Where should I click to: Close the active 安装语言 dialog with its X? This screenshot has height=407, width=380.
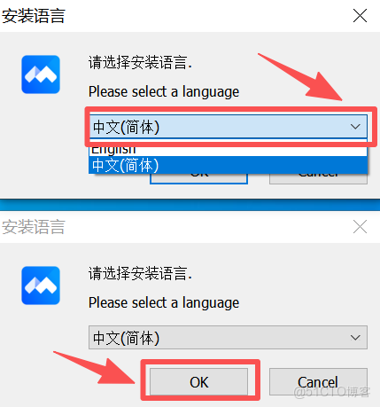[360, 16]
